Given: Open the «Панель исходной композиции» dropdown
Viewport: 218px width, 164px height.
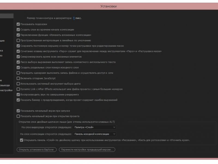Looking at the screenshot, I should (x=95, y=134).
